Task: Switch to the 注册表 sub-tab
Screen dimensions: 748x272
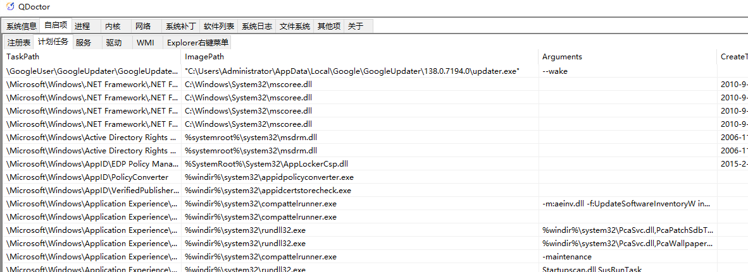Action: pyautogui.click(x=18, y=43)
